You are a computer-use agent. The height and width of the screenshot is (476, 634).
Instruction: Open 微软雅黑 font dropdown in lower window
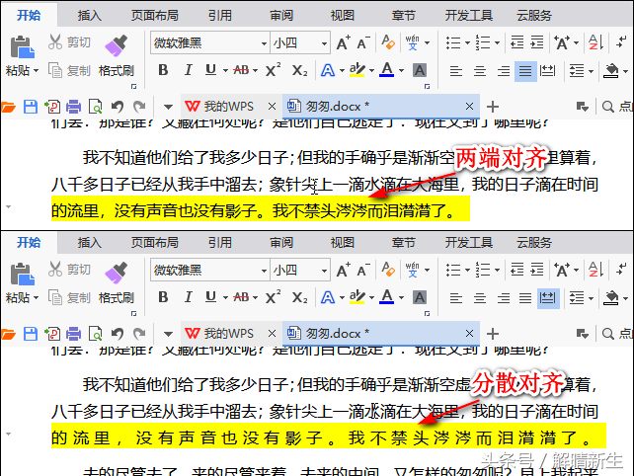pos(264,270)
